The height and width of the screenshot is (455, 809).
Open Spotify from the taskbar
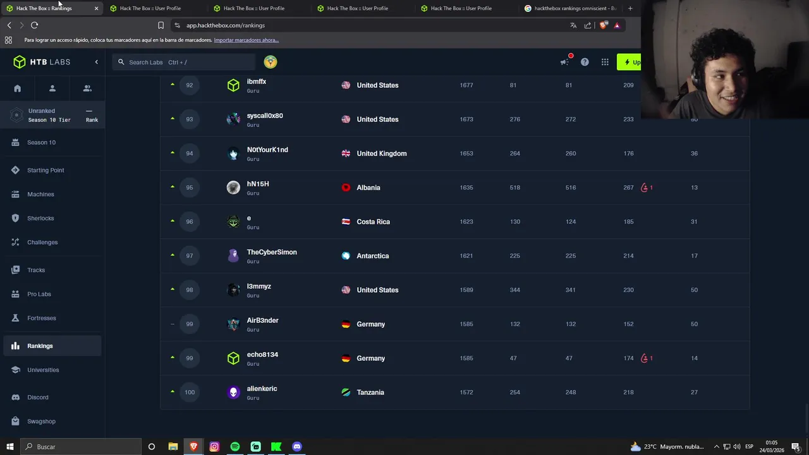pos(235,447)
